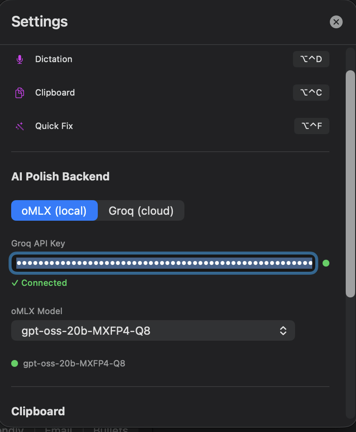The width and height of the screenshot is (356, 432).
Task: Click the green Connected checkmark icon
Action: [15, 283]
